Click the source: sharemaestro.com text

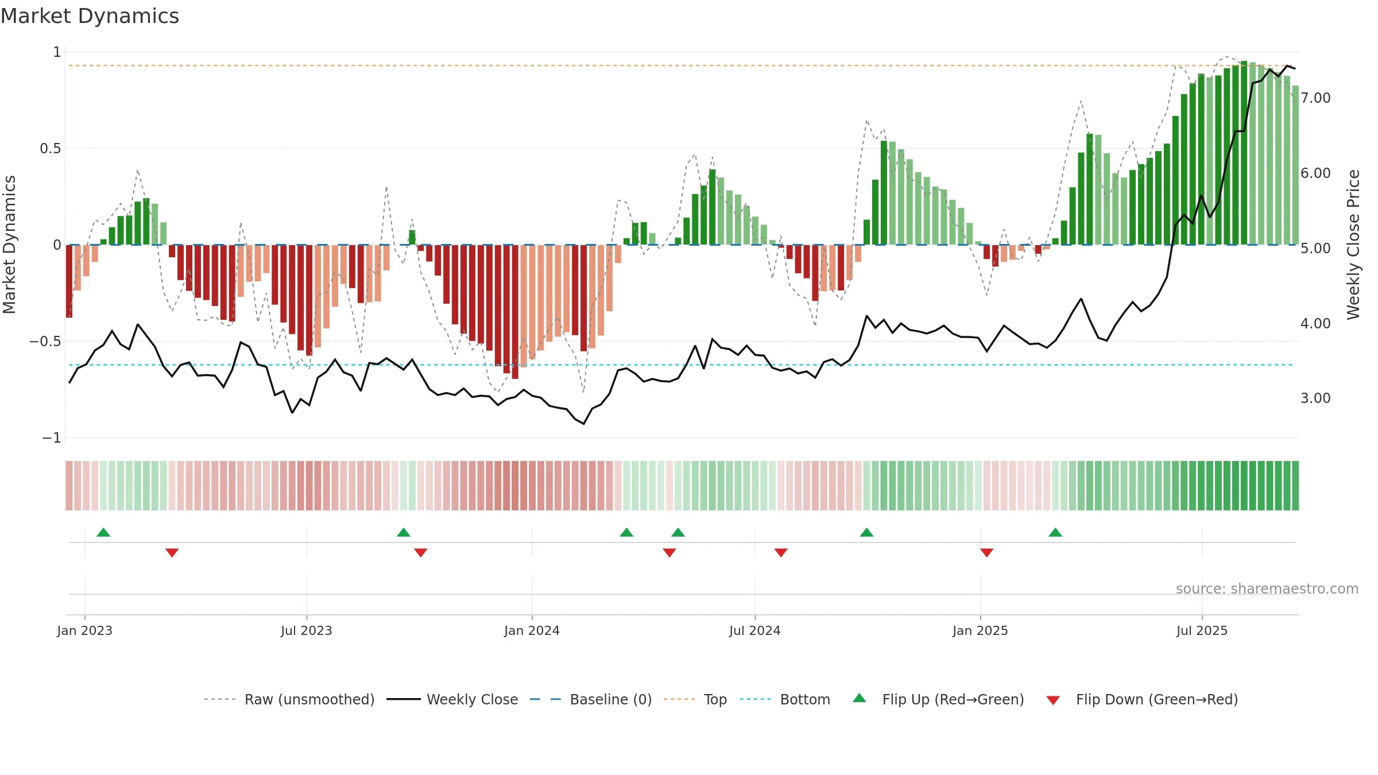click(x=1267, y=588)
